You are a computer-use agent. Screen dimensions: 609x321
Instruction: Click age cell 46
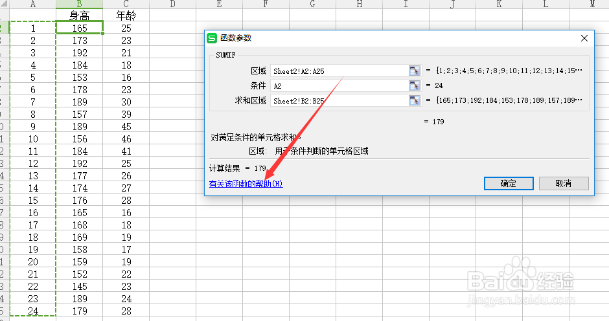[126, 139]
